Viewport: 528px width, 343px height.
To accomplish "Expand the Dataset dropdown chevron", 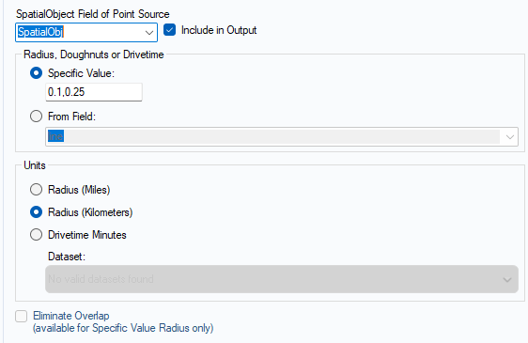I will click(507, 280).
